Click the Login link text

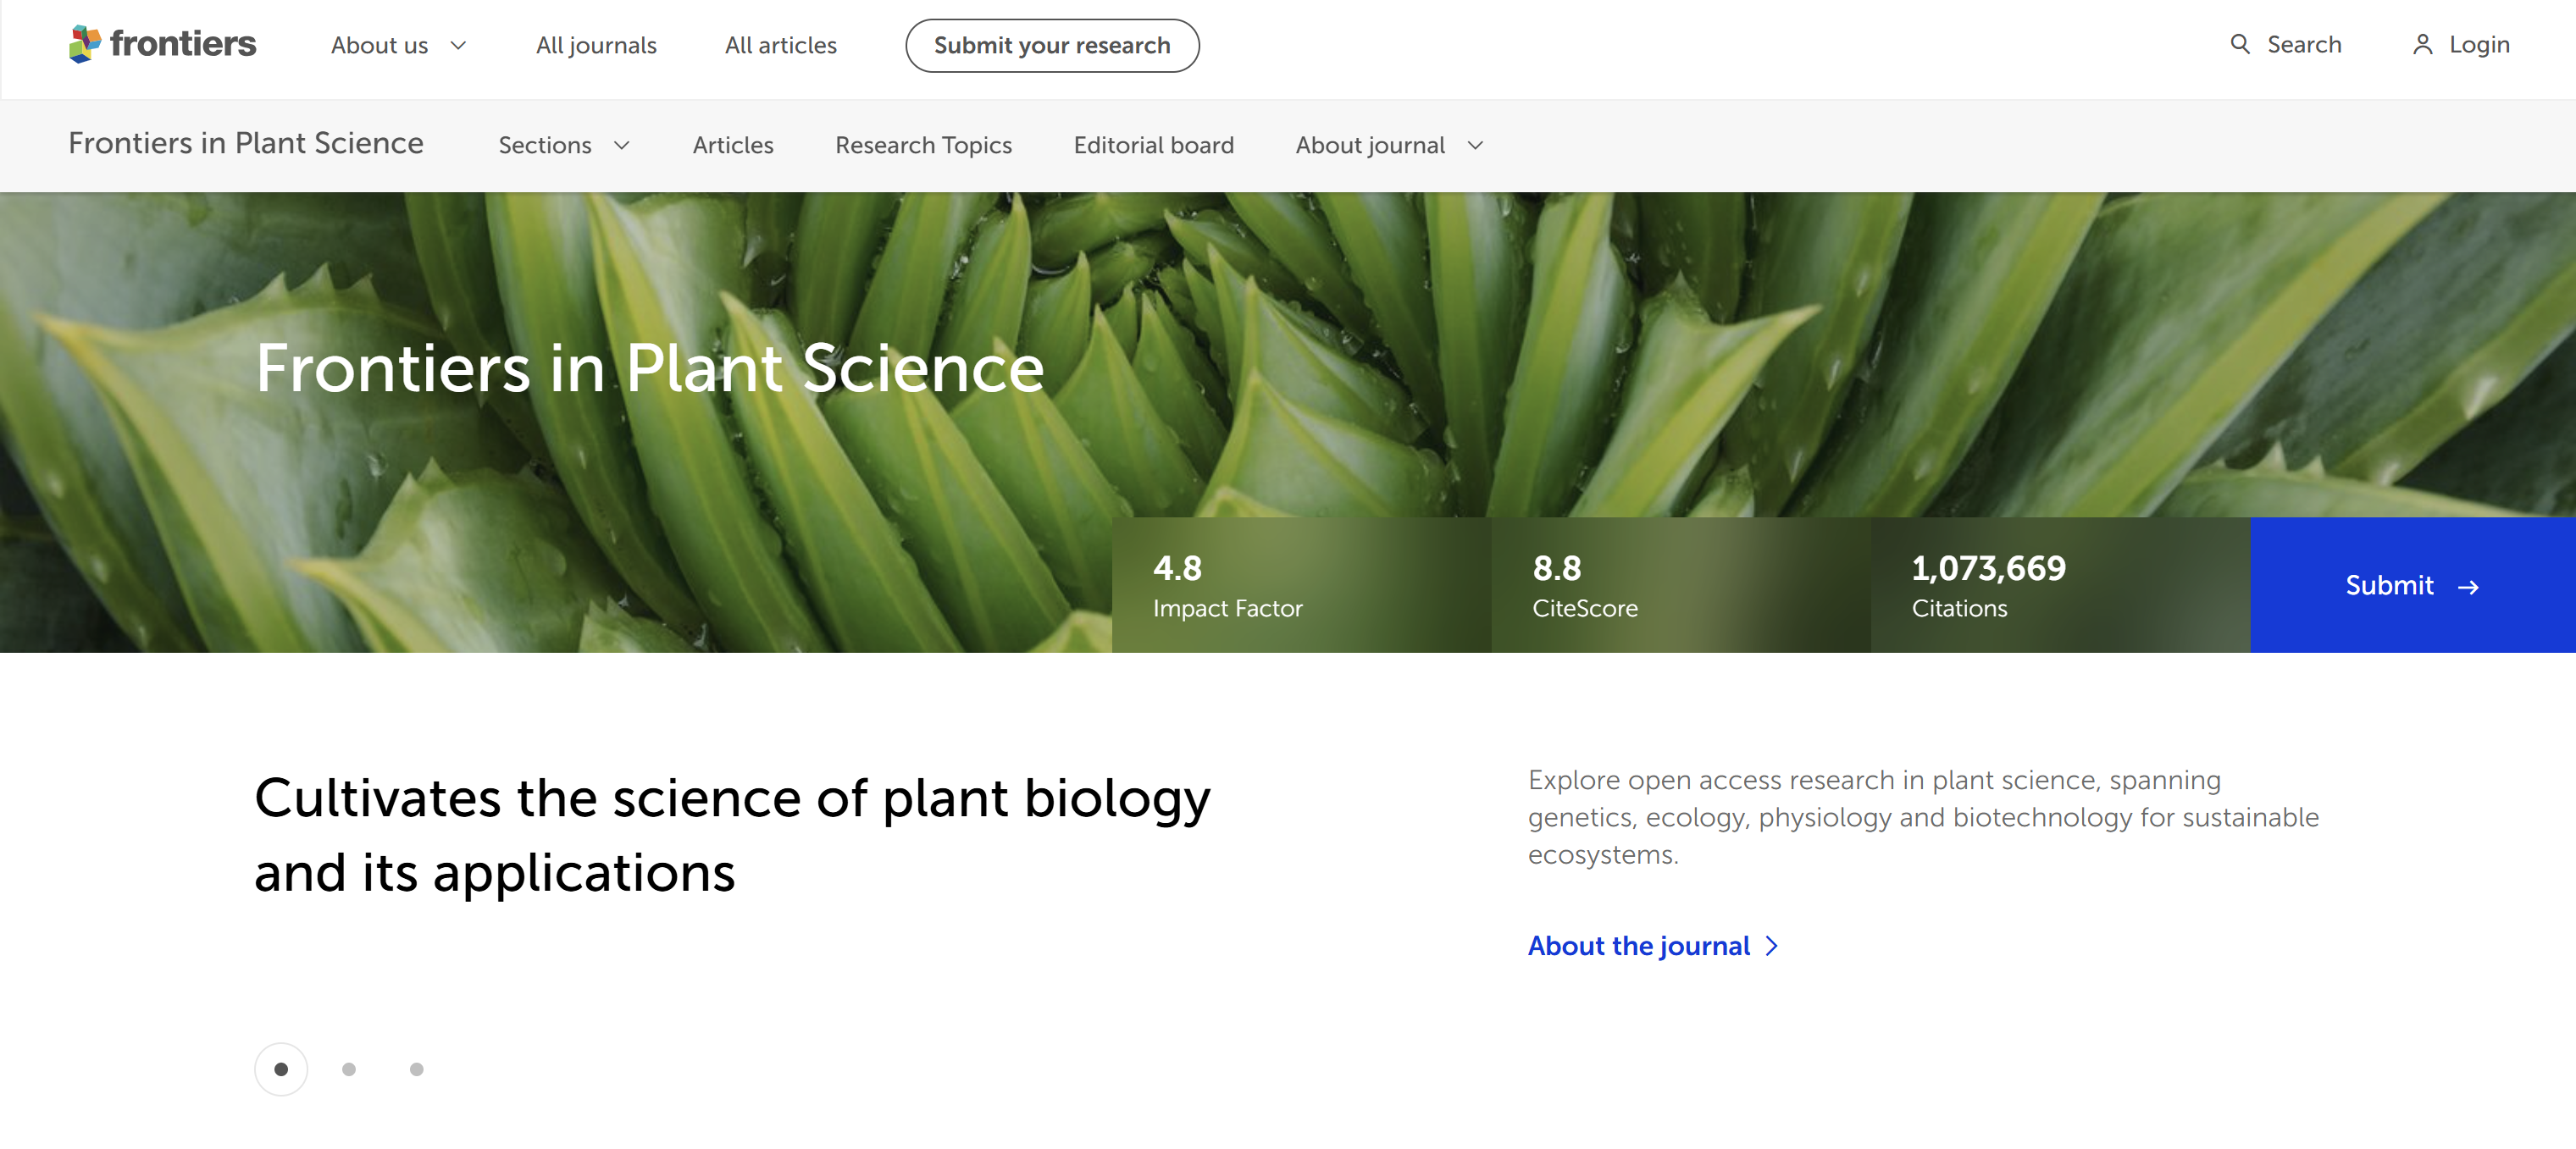click(x=2479, y=45)
